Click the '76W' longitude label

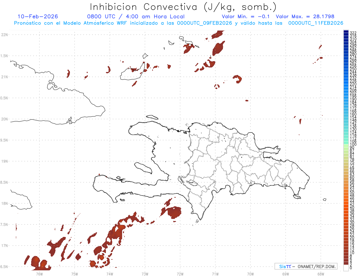point(39,274)
